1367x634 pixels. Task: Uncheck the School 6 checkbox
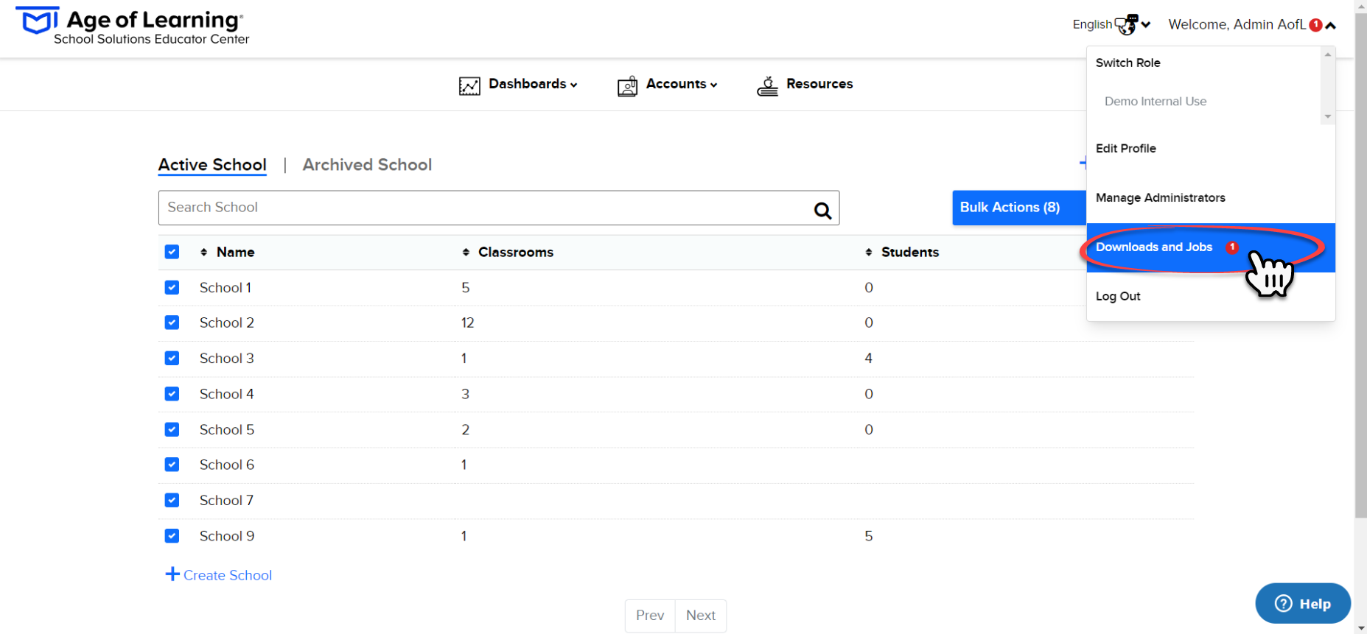(x=172, y=465)
